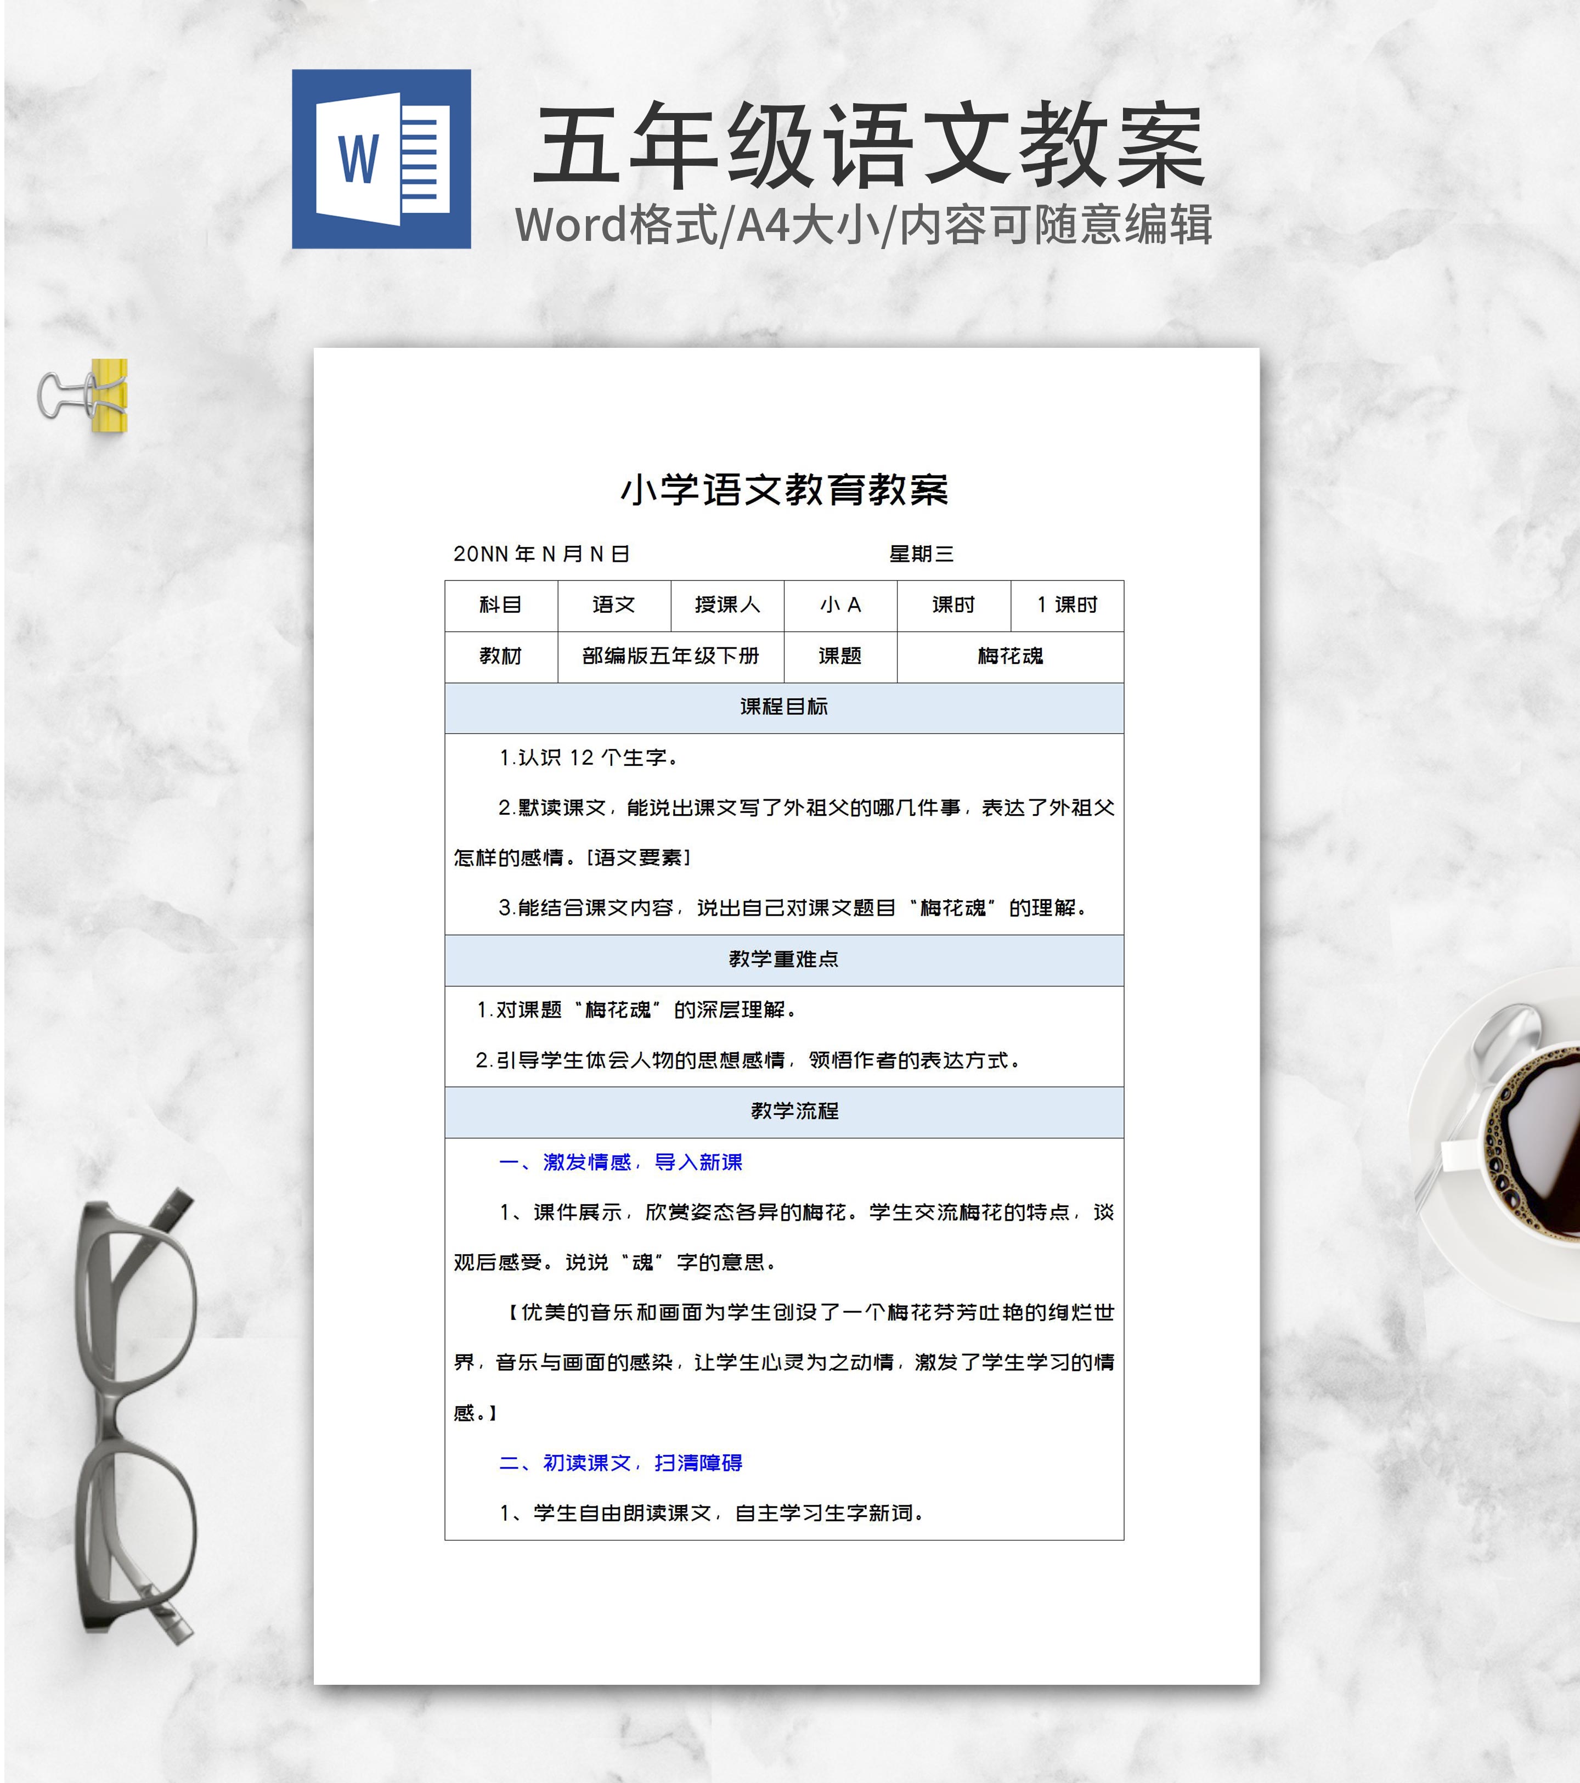Click blue heading 一、激发情感，导入新课
Viewport: 1580px width, 1783px height.
[620, 1162]
